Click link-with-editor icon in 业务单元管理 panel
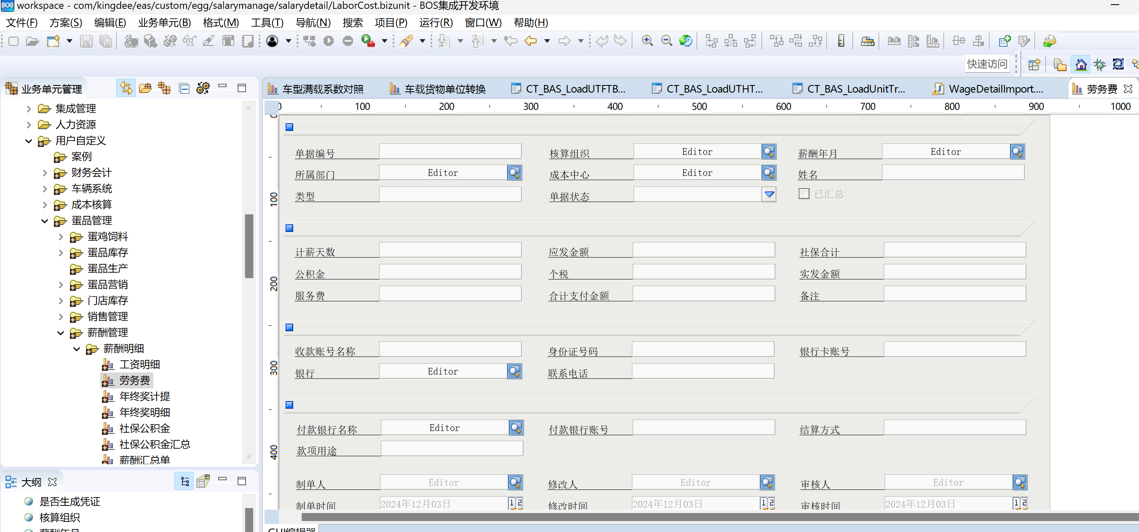This screenshot has width=1139, height=532. 126,88
